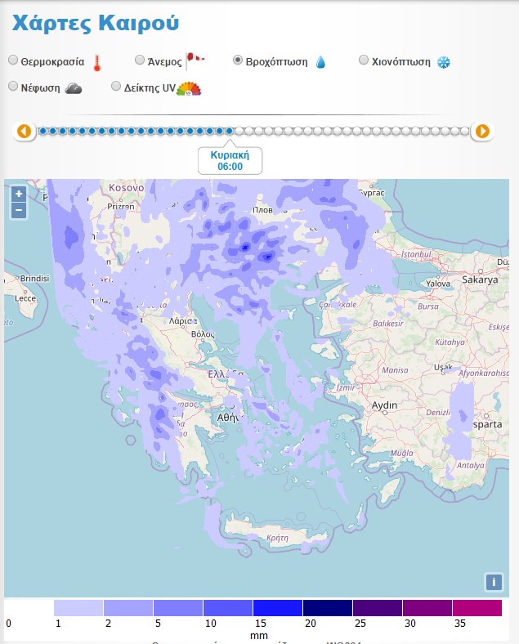The height and width of the screenshot is (644, 519).
Task: Click the Bursa label on the map
Action: pos(428,306)
